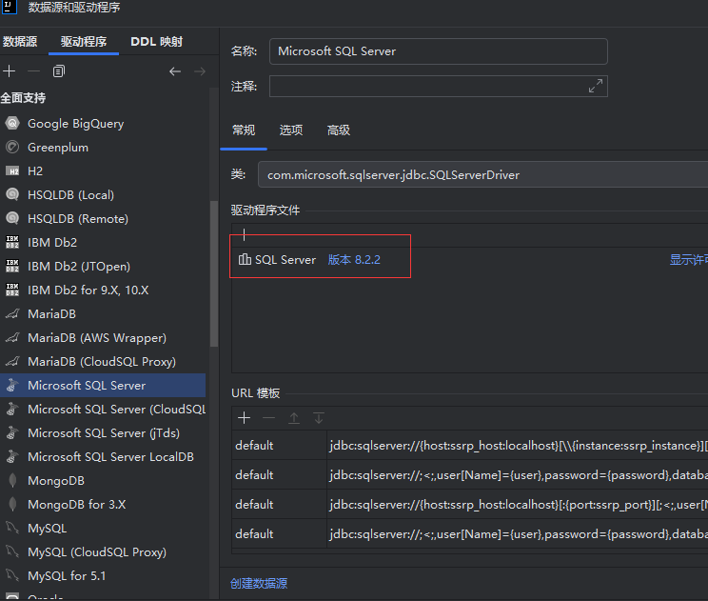Click the 创建数据源 link
The height and width of the screenshot is (601, 708).
pos(259,583)
